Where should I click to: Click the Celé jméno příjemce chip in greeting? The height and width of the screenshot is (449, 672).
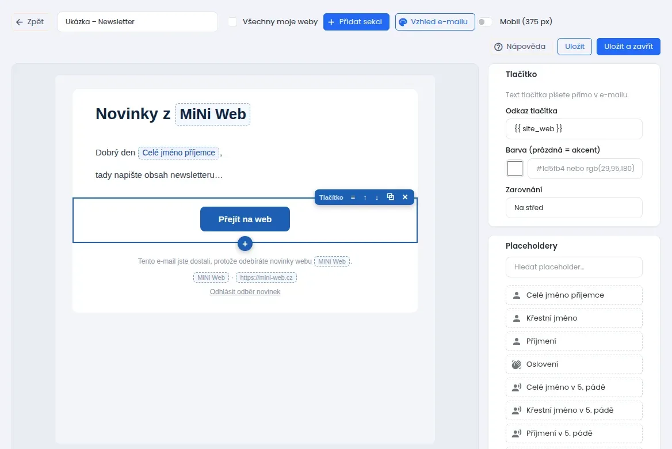179,153
